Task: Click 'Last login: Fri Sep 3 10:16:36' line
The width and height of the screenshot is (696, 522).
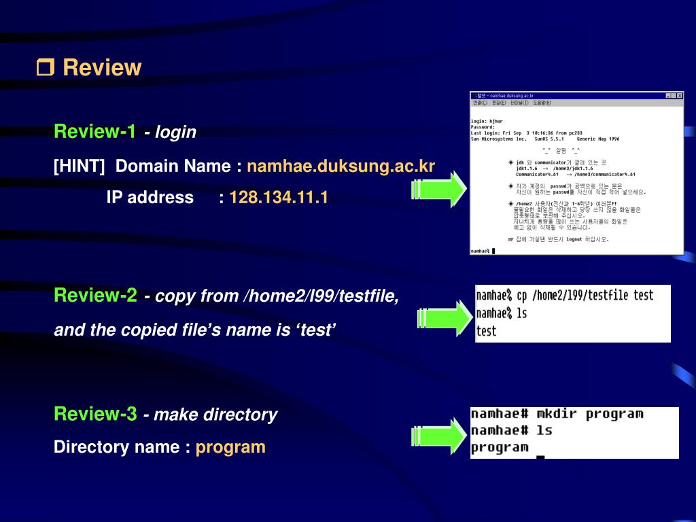Action: [x=527, y=133]
